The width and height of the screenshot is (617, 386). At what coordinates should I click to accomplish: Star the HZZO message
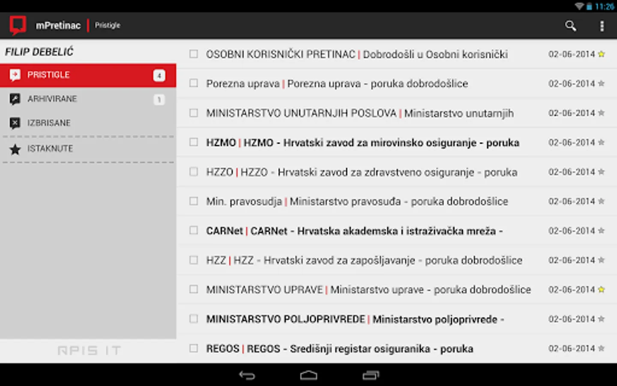[x=601, y=172]
